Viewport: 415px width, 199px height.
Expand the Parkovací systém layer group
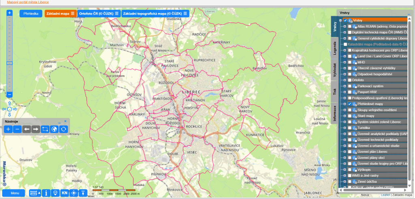(344, 86)
